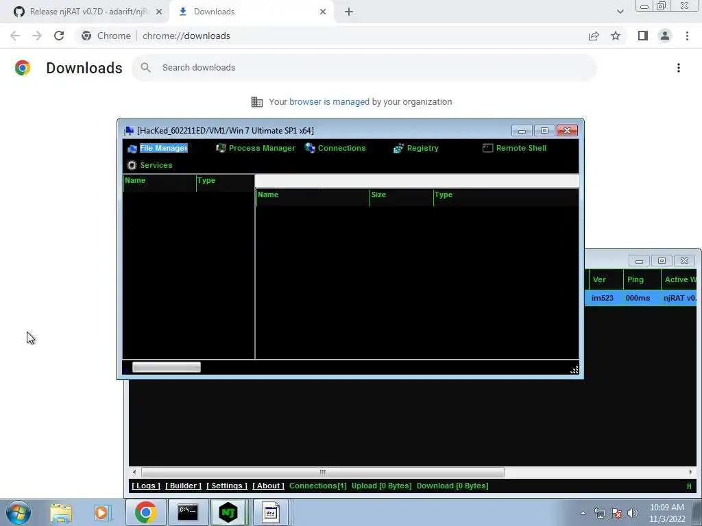The width and height of the screenshot is (702, 526).
Task: Click Download [0 Bytes] status text
Action: point(452,486)
